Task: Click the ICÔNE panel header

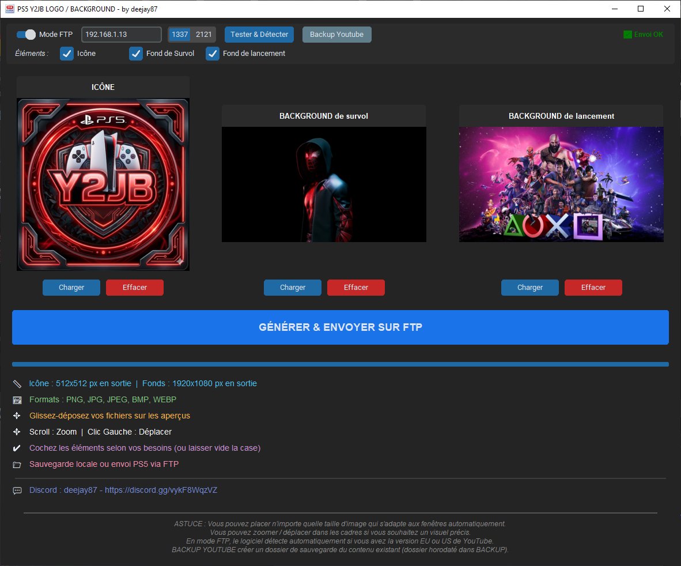Action: (103, 87)
